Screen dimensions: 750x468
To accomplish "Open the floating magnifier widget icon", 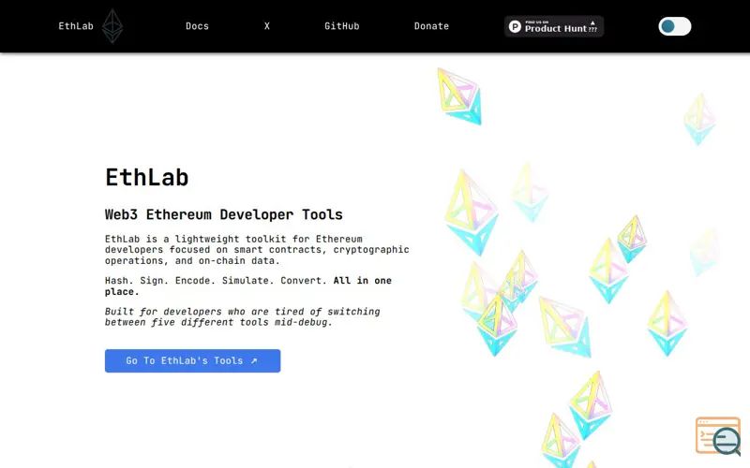I will [718, 436].
